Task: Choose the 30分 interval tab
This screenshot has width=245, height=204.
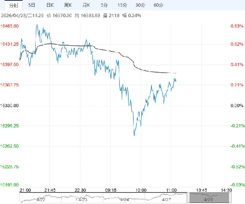Action: 140,5
